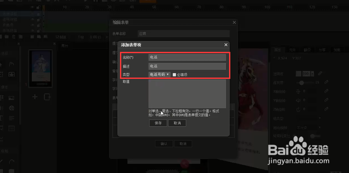Close the toolbox panel with its X
Viewport: 349px width, 173px height.
(19, 44)
